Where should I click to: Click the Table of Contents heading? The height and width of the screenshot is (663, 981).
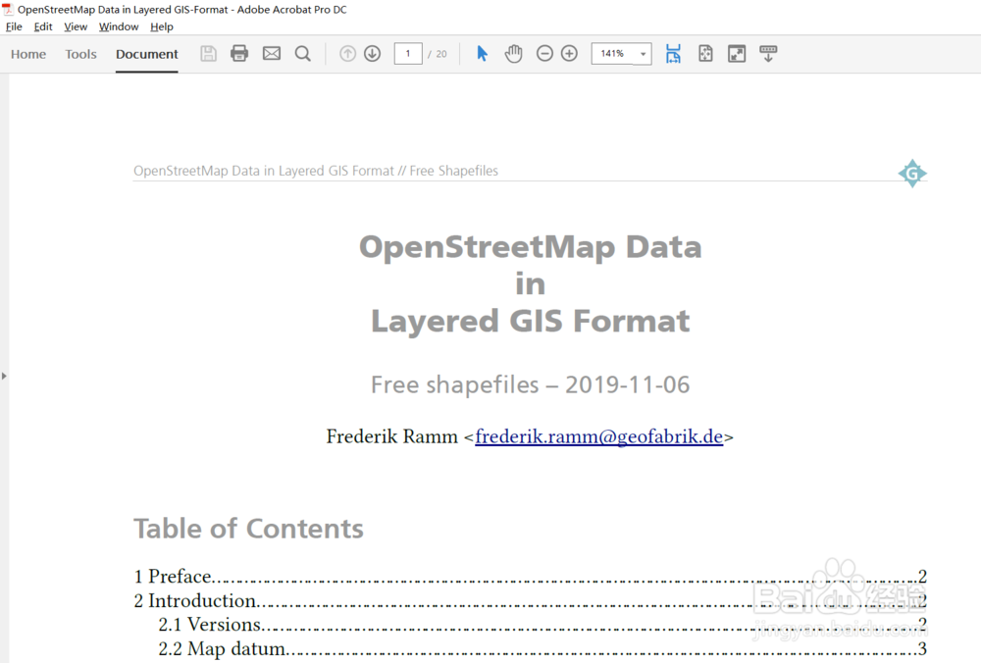[x=248, y=529]
